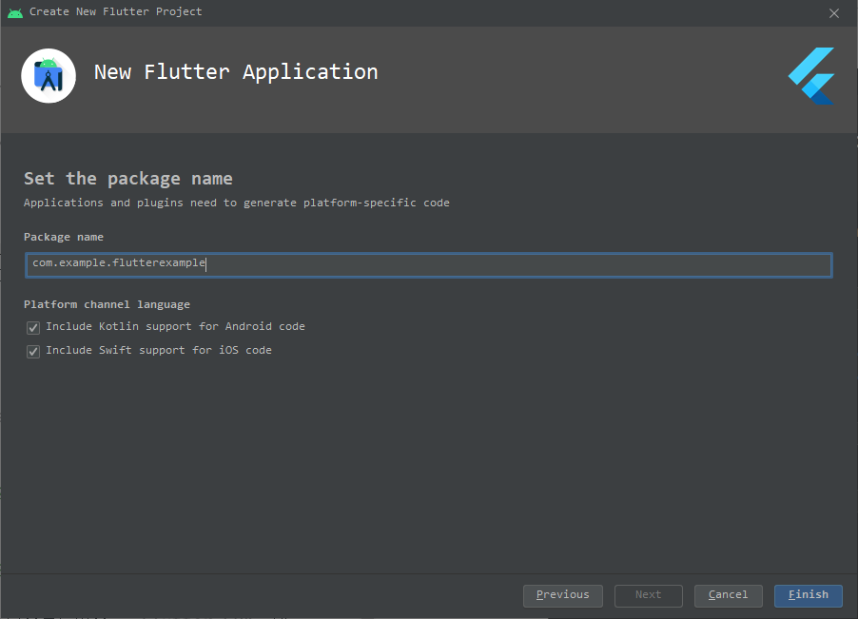Close the Create New Flutter Project dialog
Image resolution: width=858 pixels, height=619 pixels.
(834, 13)
